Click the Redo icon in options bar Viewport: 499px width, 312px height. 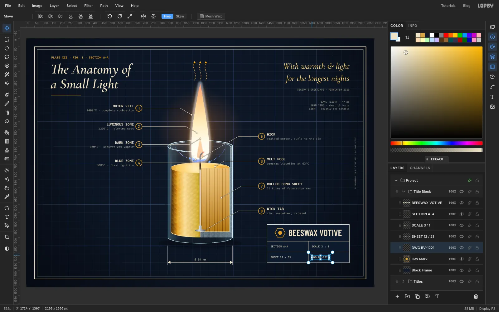coord(120,16)
